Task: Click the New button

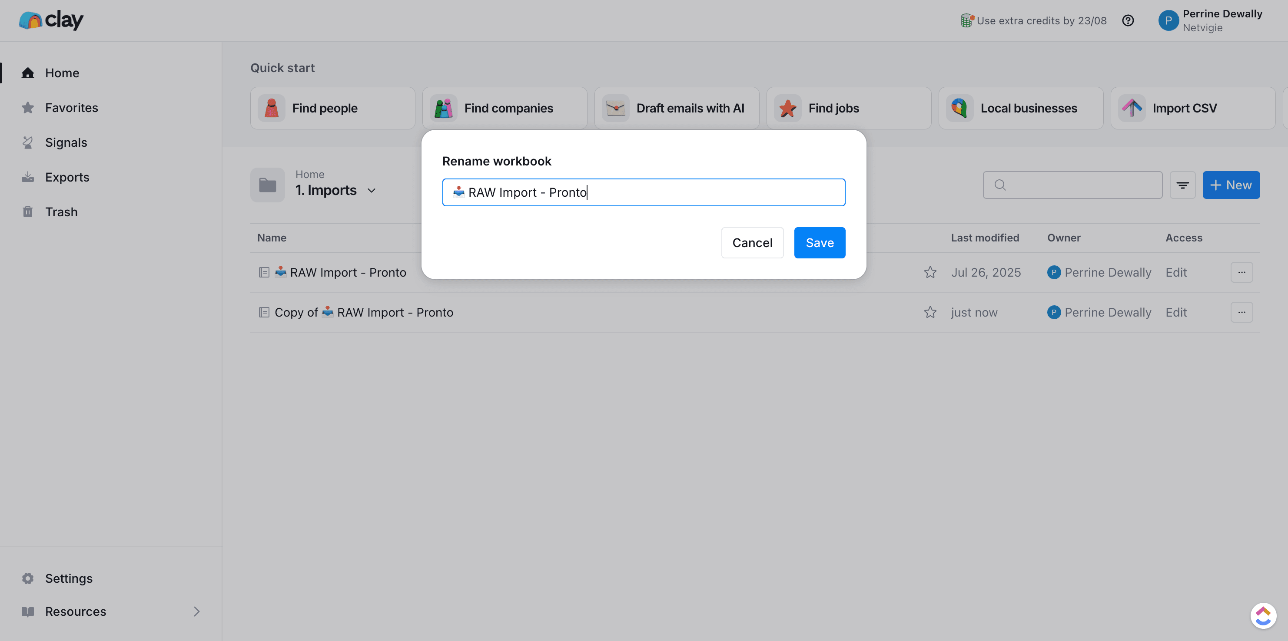Action: point(1231,185)
